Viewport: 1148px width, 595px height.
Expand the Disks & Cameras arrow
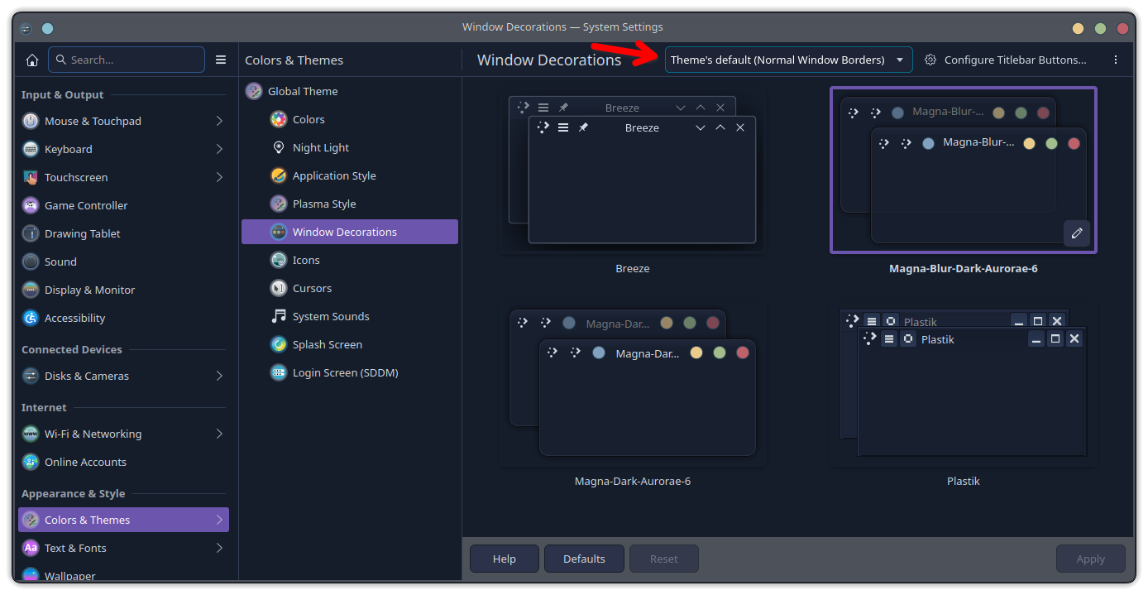pyautogui.click(x=219, y=376)
